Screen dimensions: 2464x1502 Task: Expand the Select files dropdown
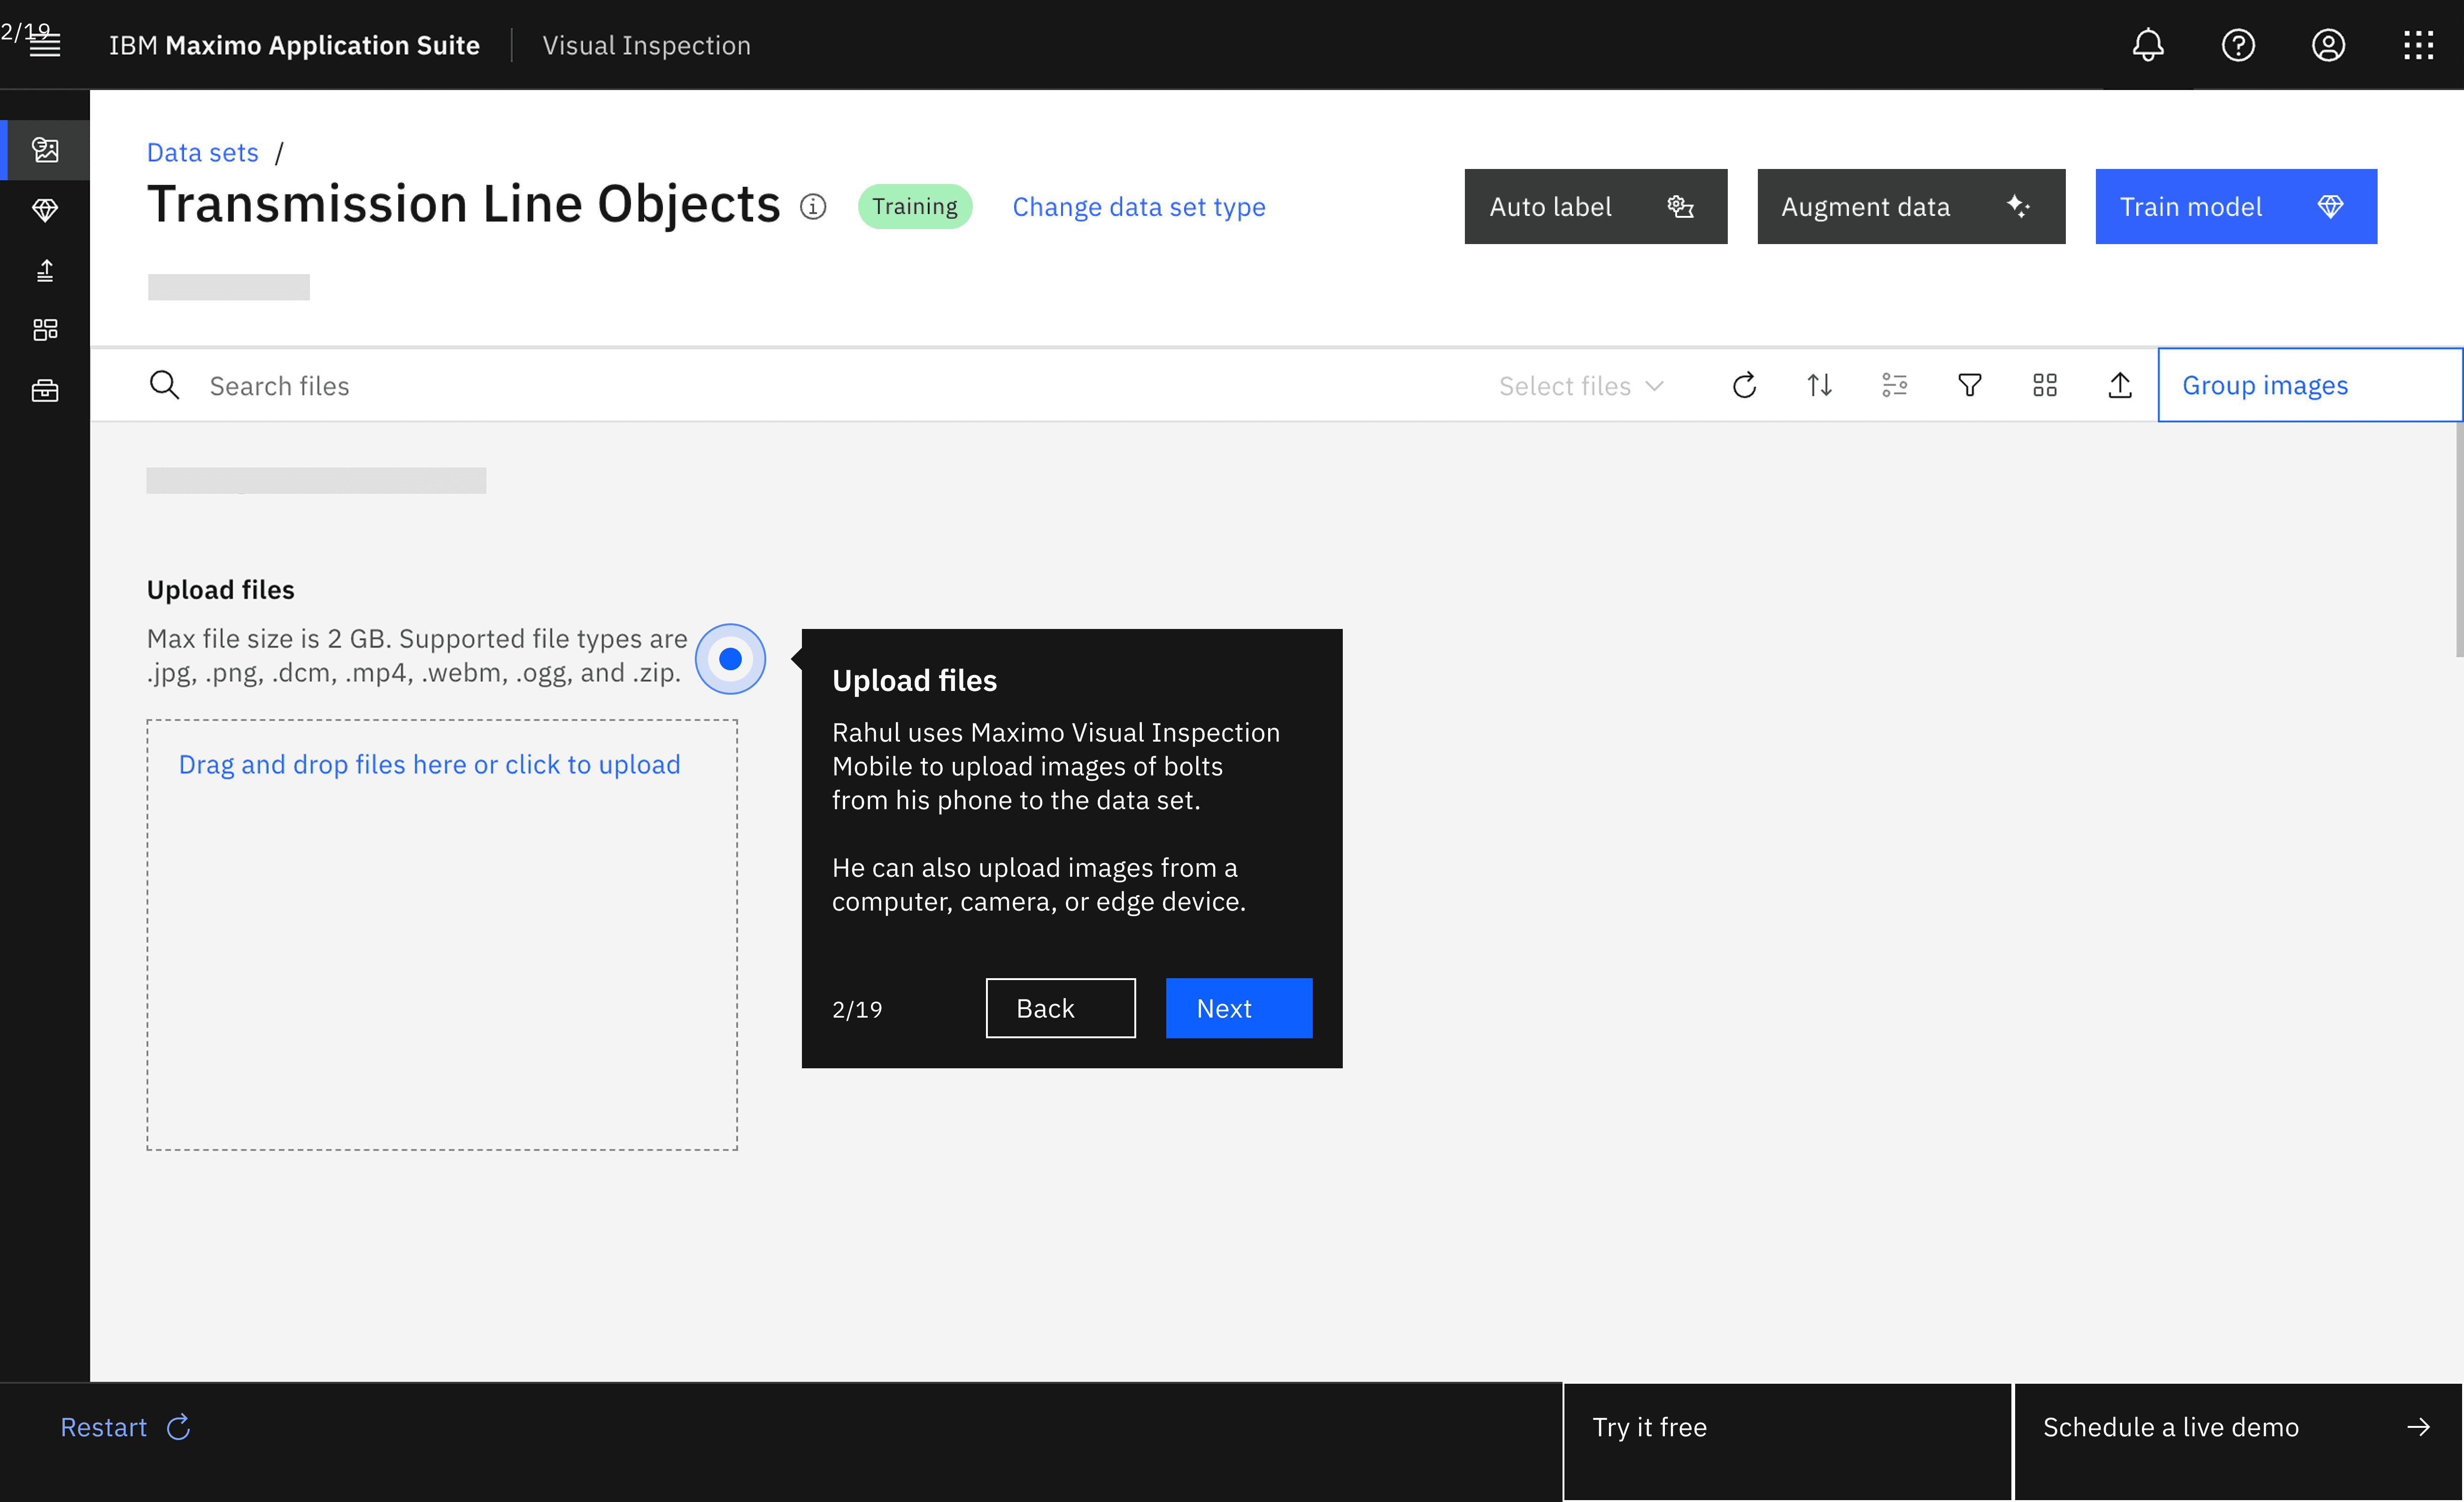pyautogui.click(x=1580, y=386)
